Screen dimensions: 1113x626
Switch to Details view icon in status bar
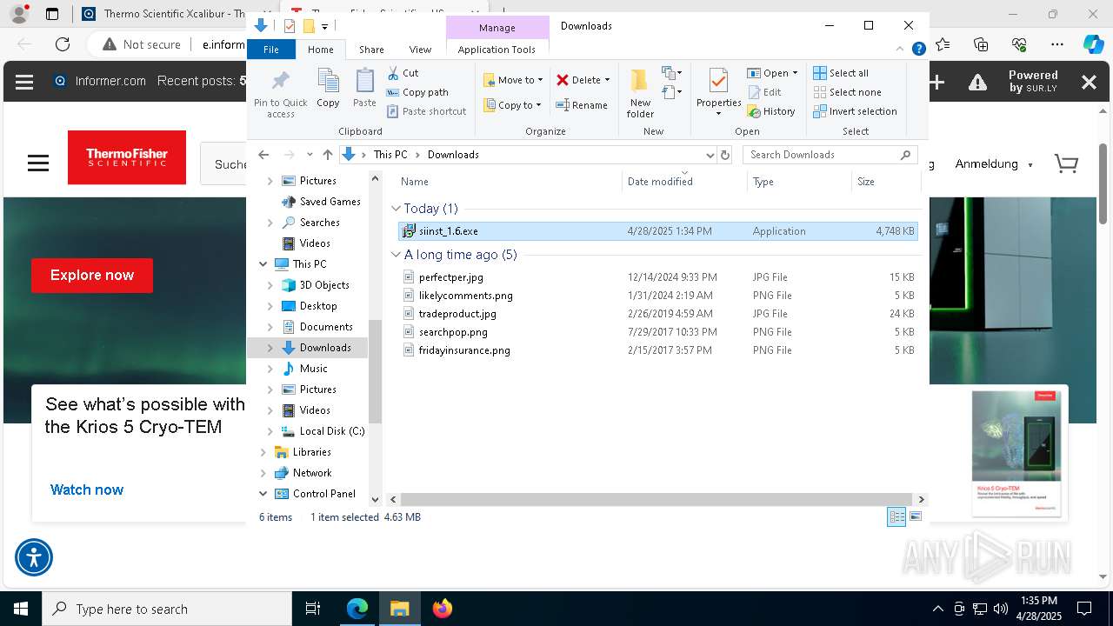[x=896, y=517]
